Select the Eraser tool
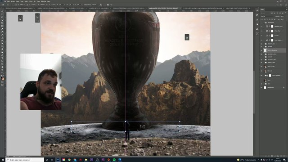The height and width of the screenshot is (162, 288). (2, 43)
